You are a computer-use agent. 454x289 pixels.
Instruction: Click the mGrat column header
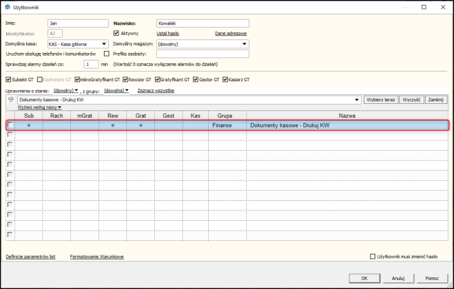pos(85,116)
